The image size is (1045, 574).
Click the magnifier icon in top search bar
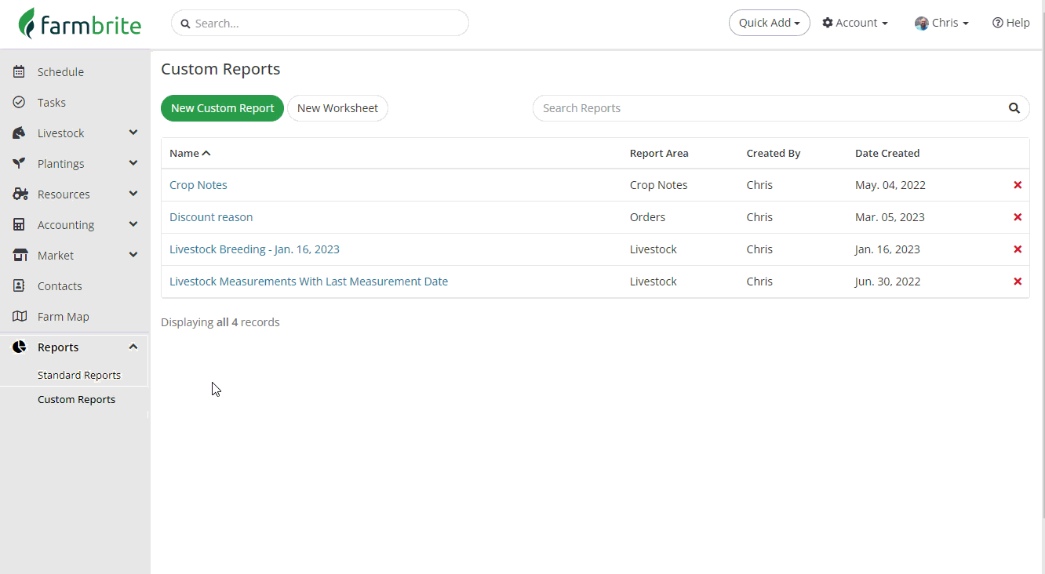pos(186,24)
